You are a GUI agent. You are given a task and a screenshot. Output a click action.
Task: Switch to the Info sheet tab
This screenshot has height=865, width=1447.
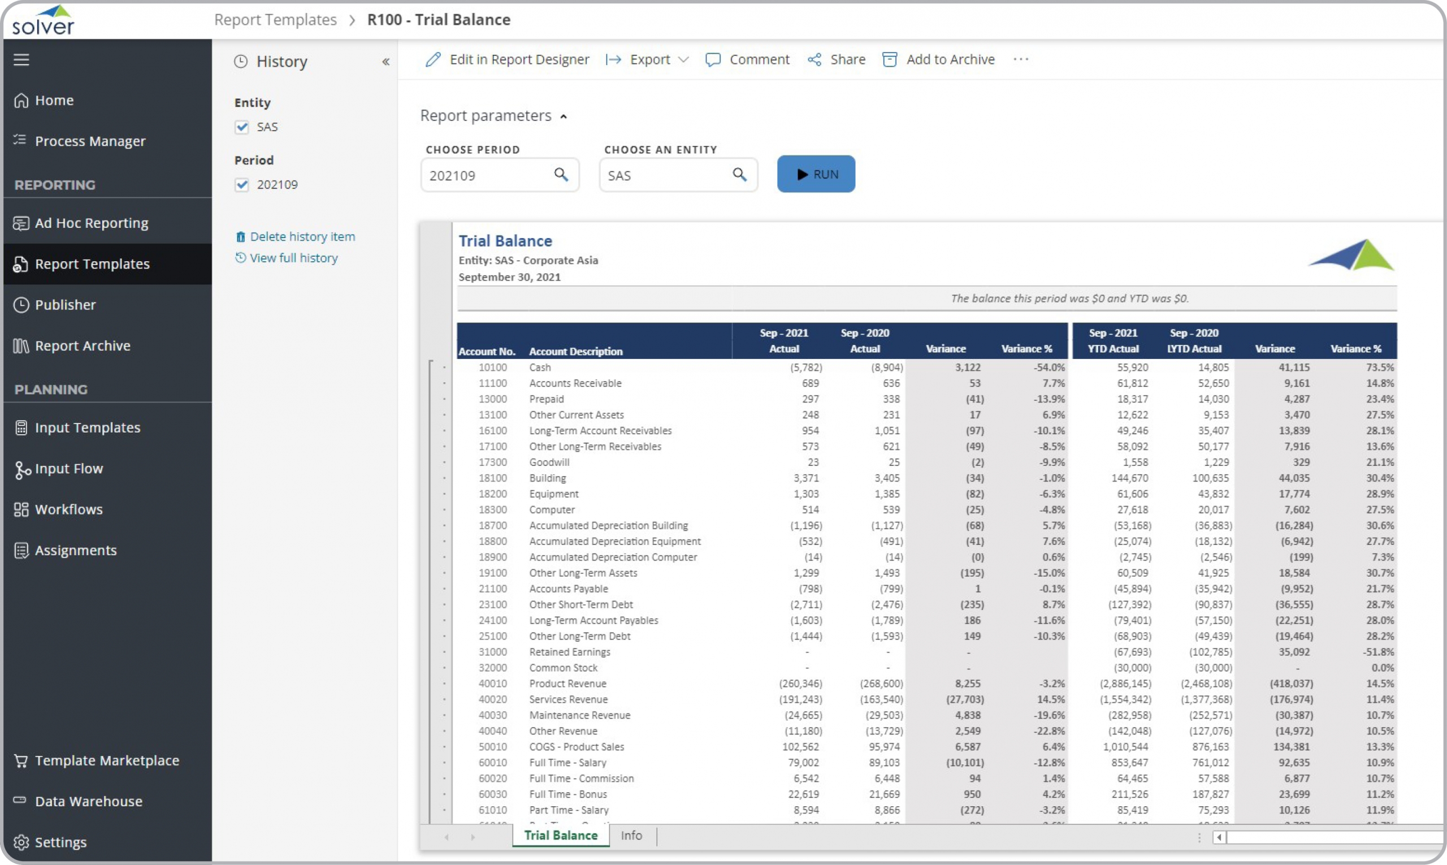(x=631, y=835)
